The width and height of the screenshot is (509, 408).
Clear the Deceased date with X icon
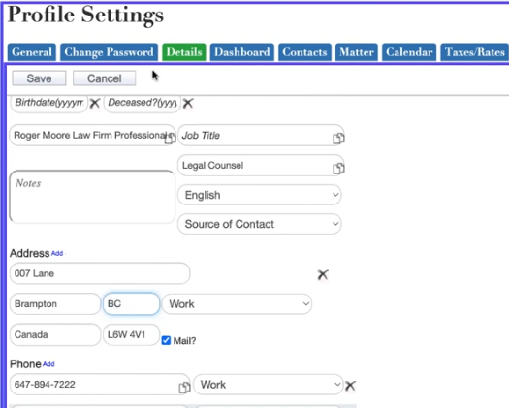pyautogui.click(x=188, y=104)
